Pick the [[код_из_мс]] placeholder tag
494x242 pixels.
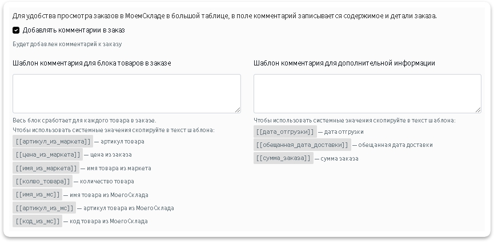coord(38,221)
